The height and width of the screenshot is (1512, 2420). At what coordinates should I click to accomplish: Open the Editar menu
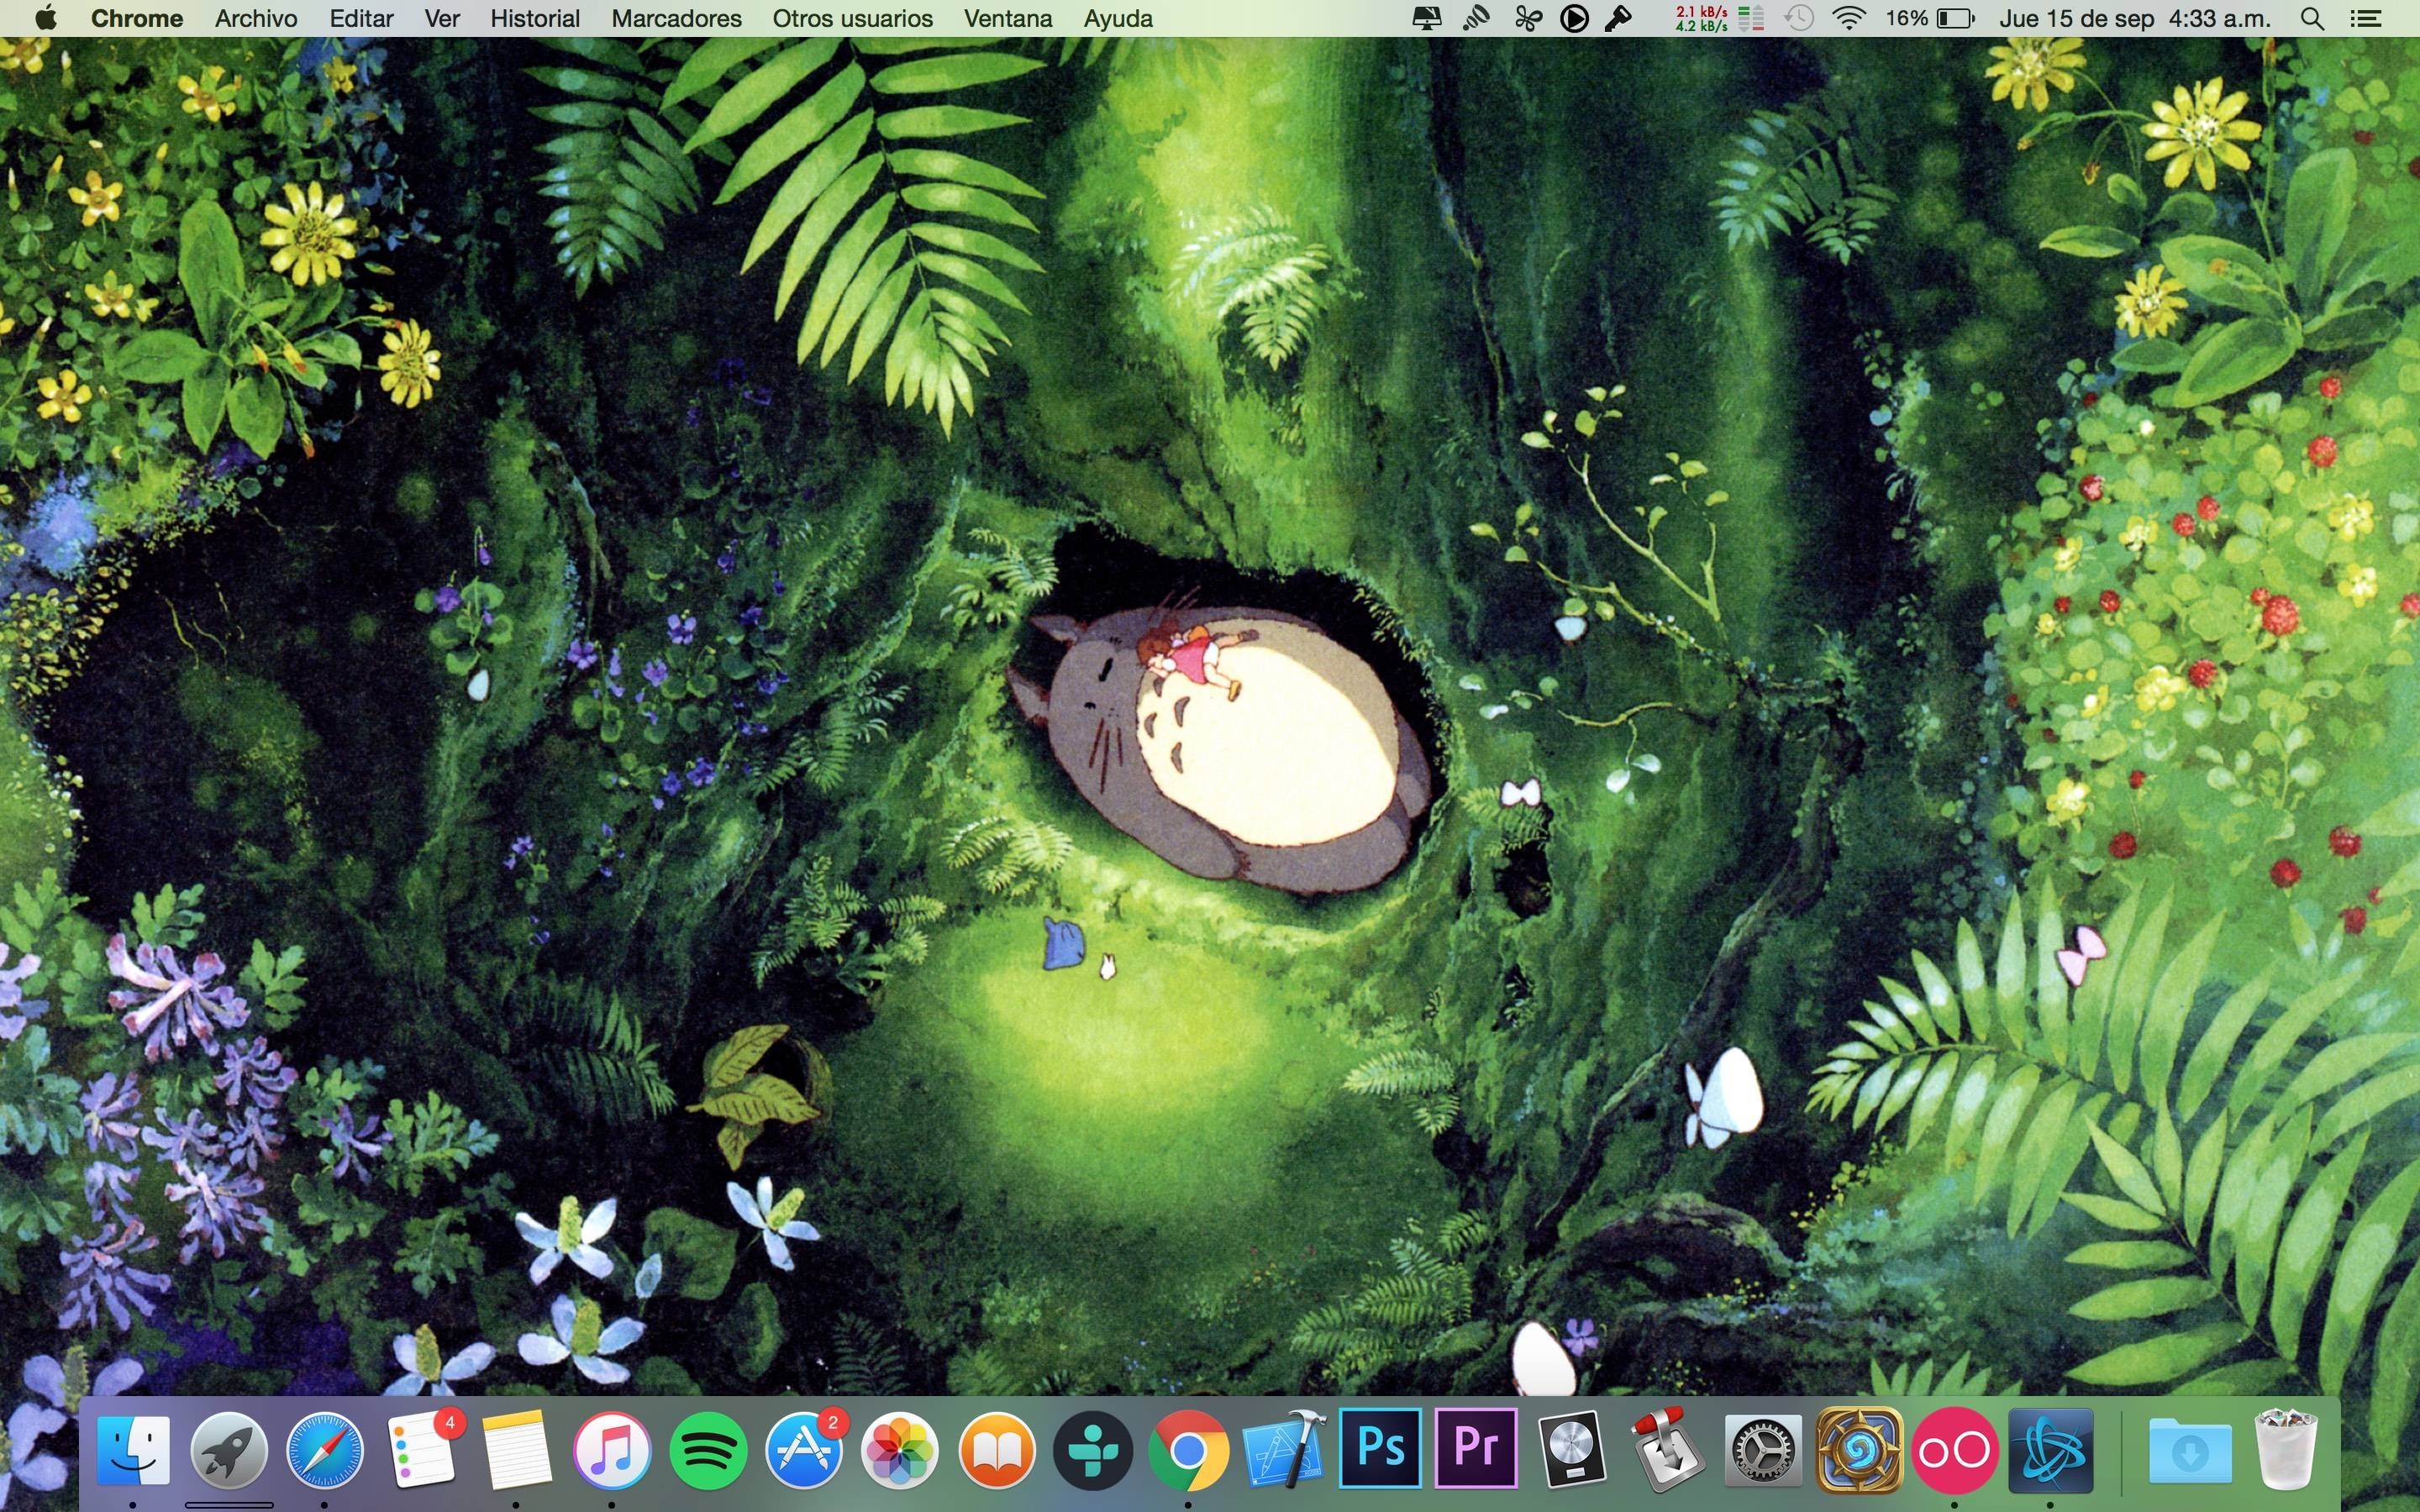[x=361, y=18]
